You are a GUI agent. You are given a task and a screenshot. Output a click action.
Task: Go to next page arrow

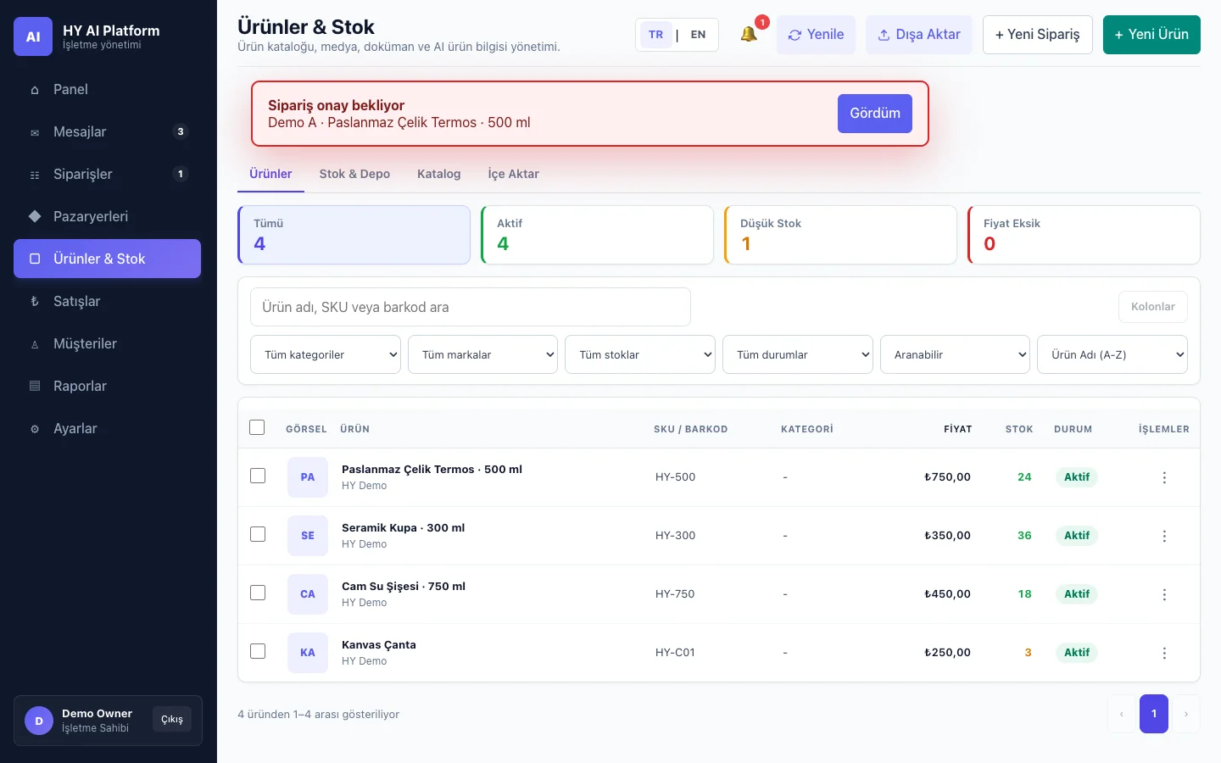click(x=1185, y=714)
